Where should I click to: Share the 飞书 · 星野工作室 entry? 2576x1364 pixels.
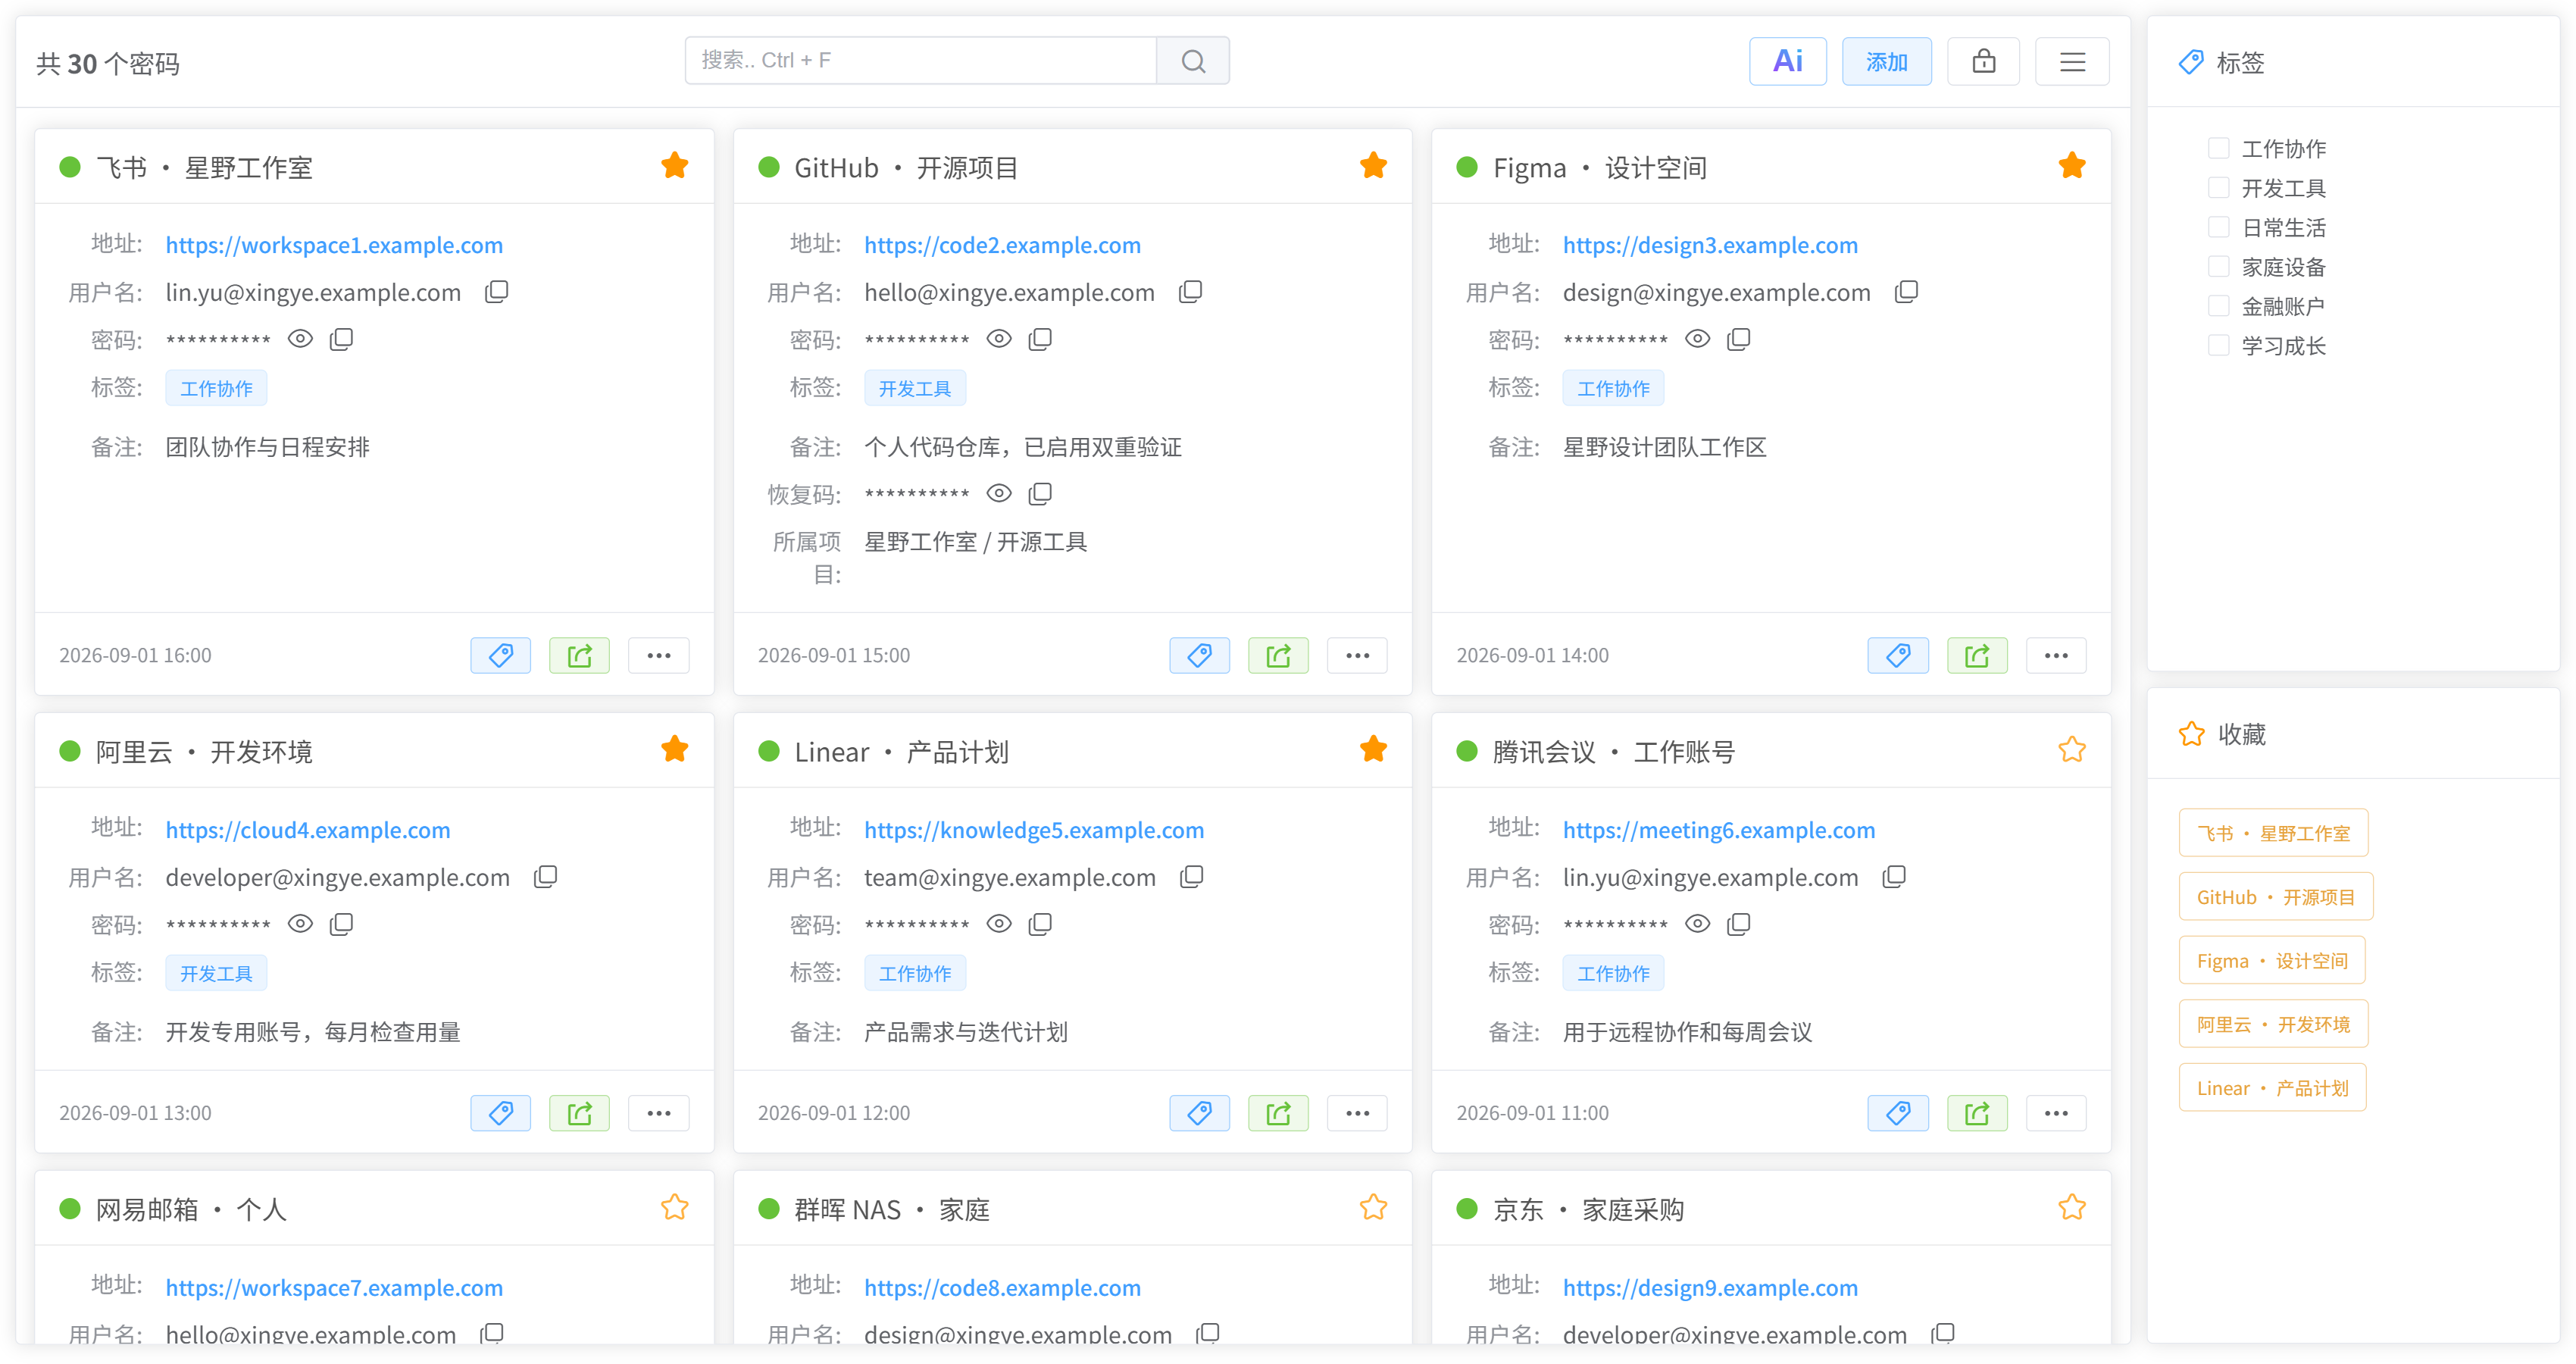(579, 655)
